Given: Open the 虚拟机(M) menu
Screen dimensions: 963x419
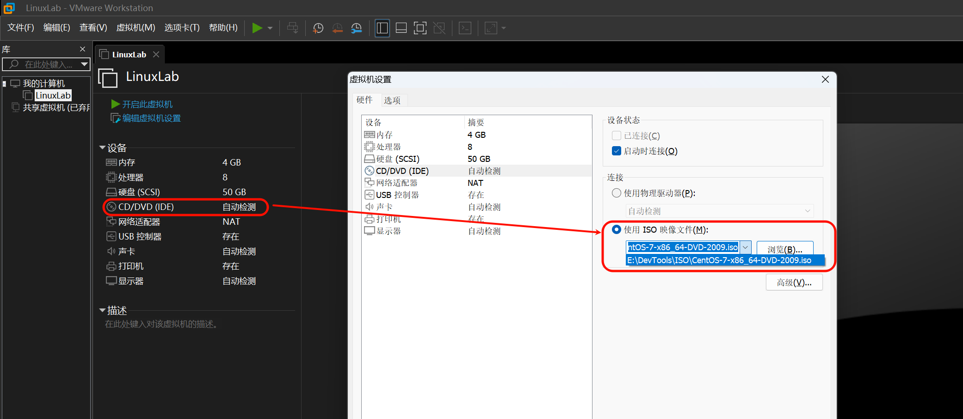Looking at the screenshot, I should point(136,28).
